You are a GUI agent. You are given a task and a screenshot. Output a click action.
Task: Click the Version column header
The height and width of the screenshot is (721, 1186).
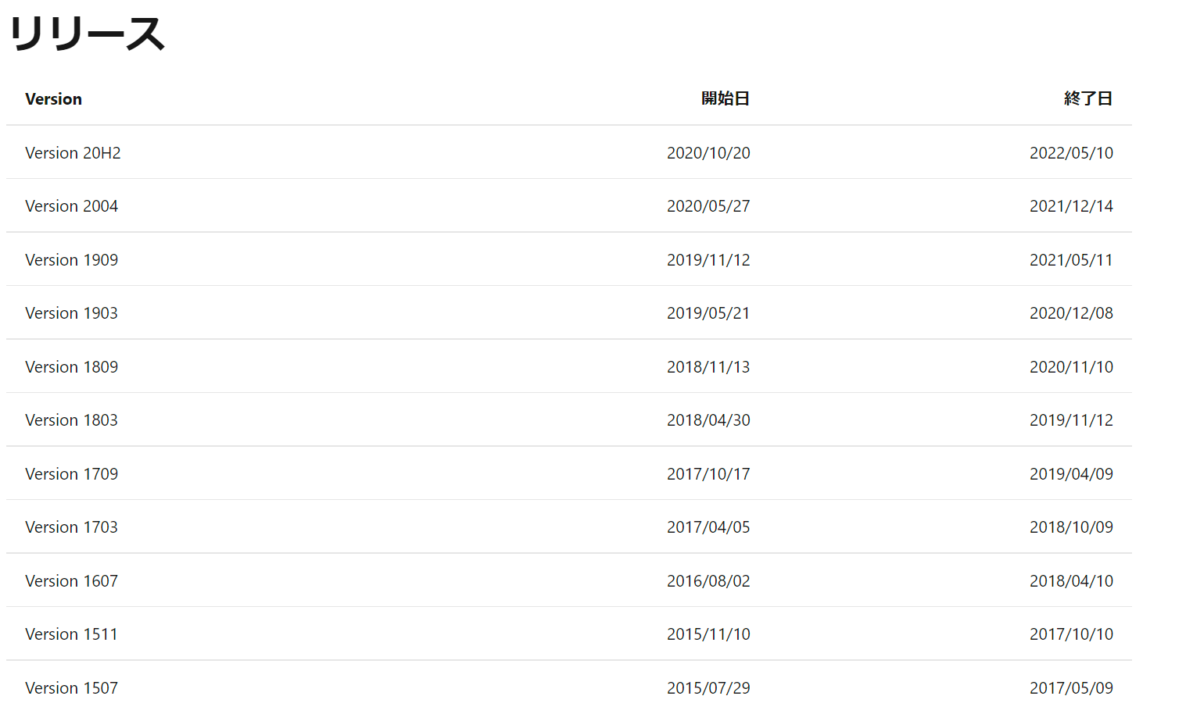[x=53, y=99]
